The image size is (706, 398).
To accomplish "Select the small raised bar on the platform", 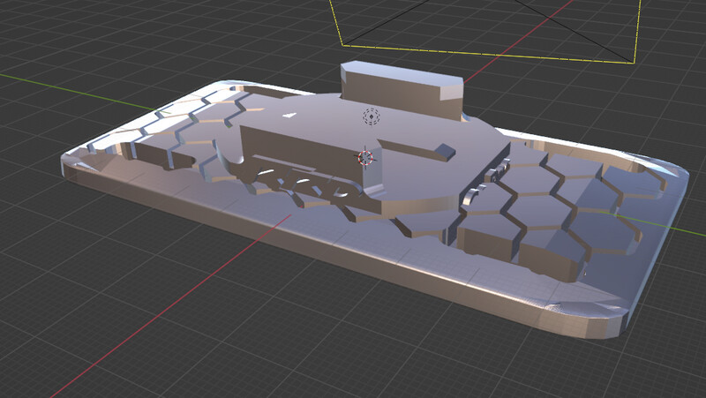I will click(417, 150).
